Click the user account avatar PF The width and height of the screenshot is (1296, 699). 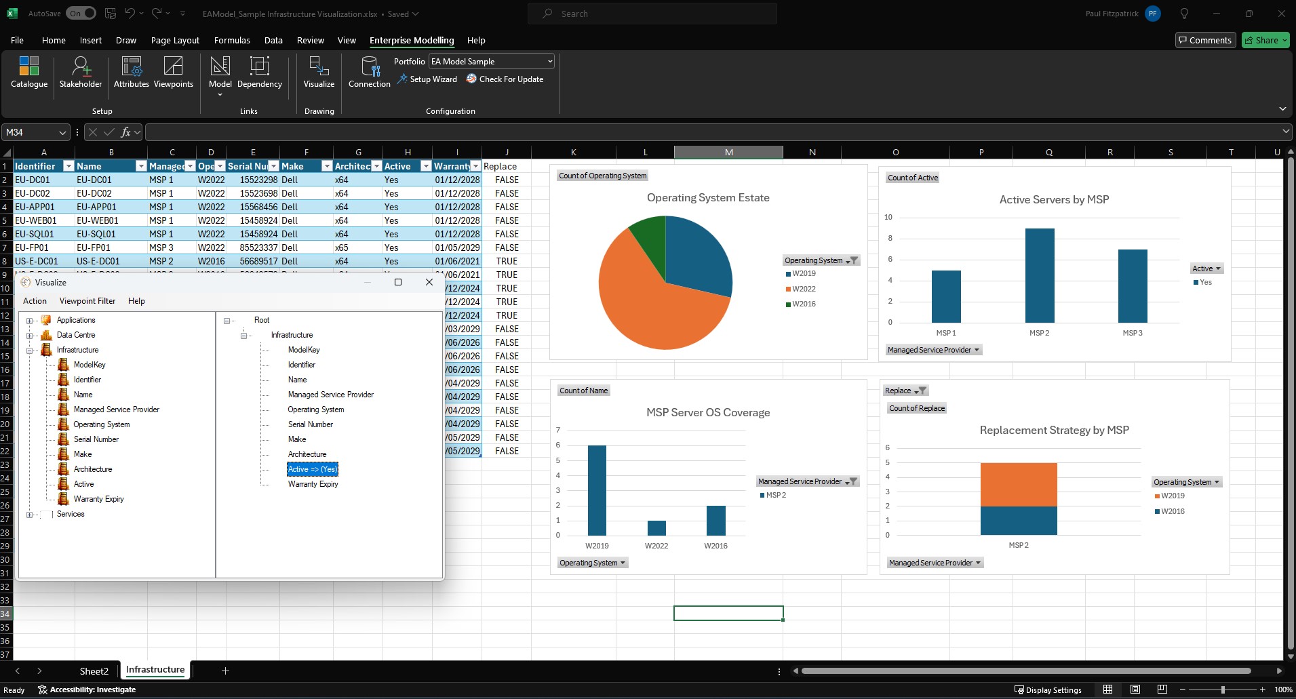(x=1152, y=14)
